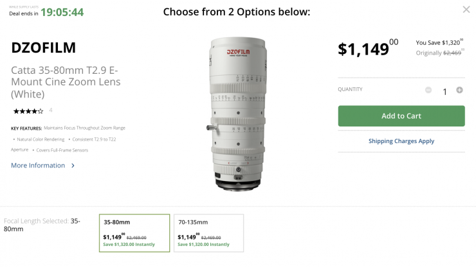Click the Catta 35-80mm lens product title
The height and width of the screenshot is (267, 476).
[66, 82]
